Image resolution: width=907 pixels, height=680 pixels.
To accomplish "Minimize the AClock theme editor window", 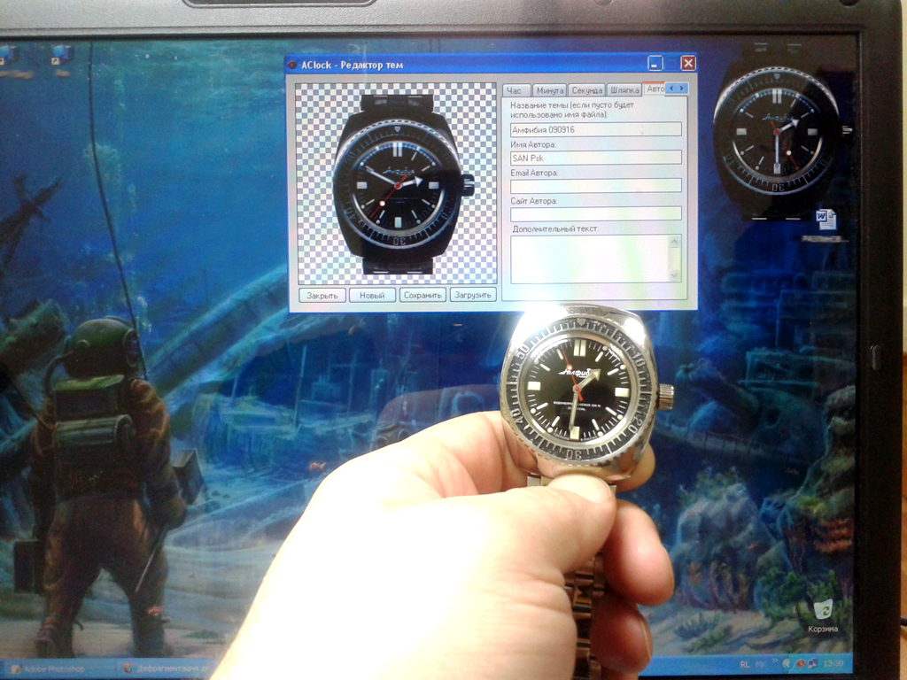I will click(655, 63).
